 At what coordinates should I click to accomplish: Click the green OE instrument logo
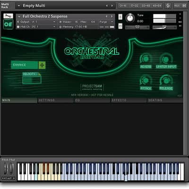pos(8,25)
